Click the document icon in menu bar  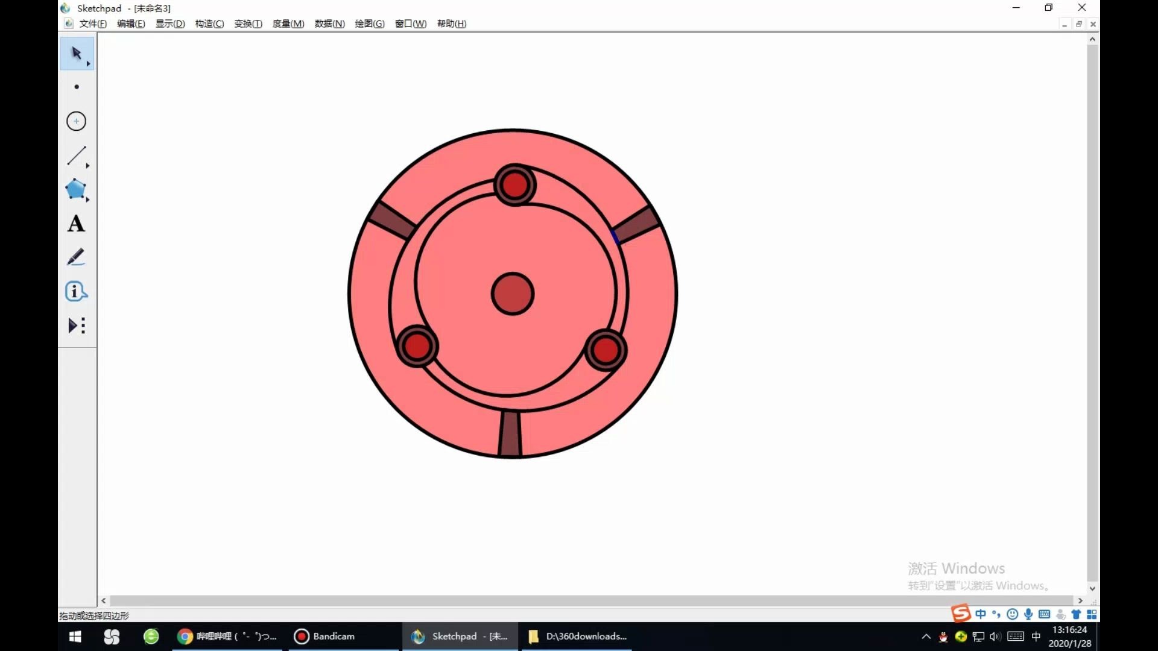click(x=68, y=24)
